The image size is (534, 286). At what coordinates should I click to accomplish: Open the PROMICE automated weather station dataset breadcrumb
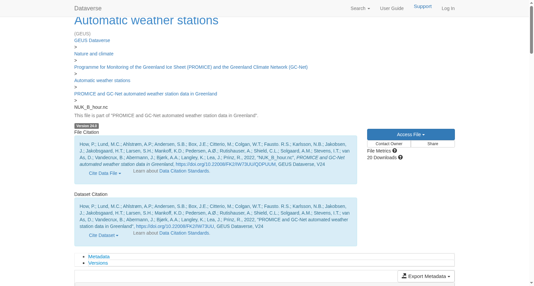point(146,94)
